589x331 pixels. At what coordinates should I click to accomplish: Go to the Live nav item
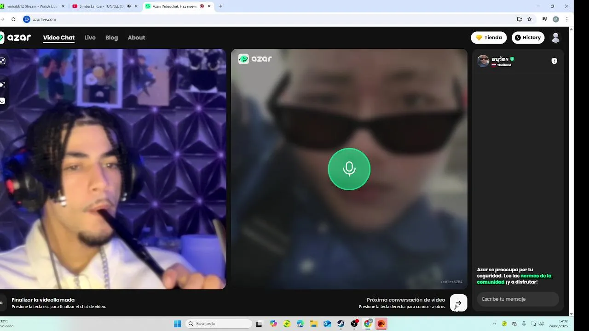pyautogui.click(x=90, y=38)
